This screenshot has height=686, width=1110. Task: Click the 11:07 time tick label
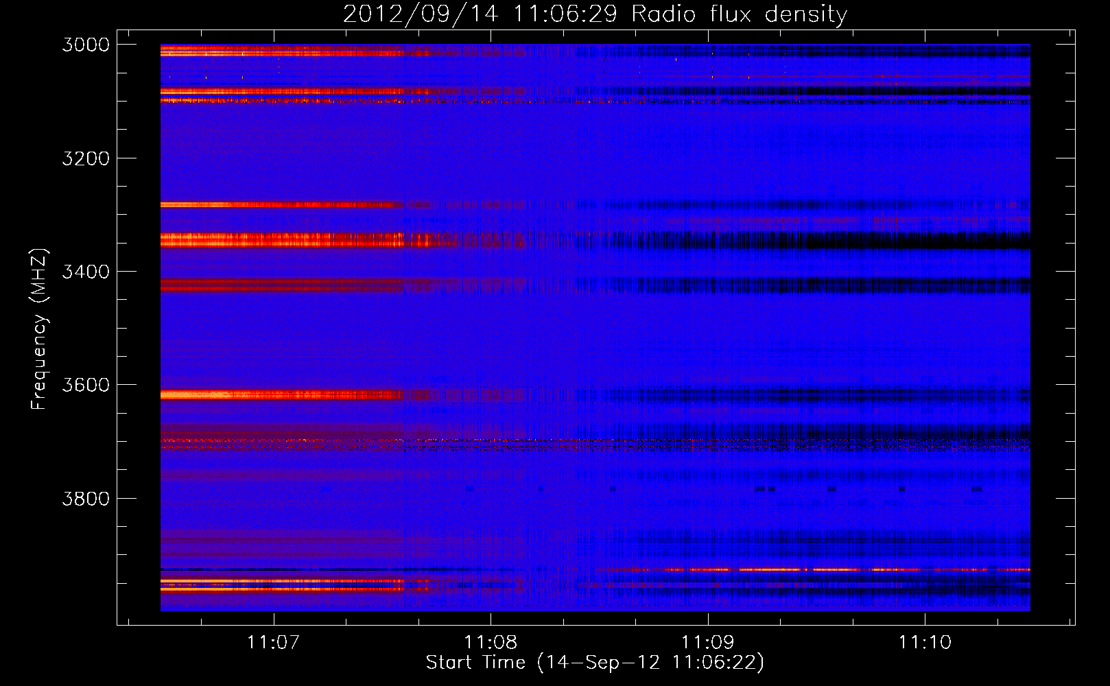tap(274, 642)
